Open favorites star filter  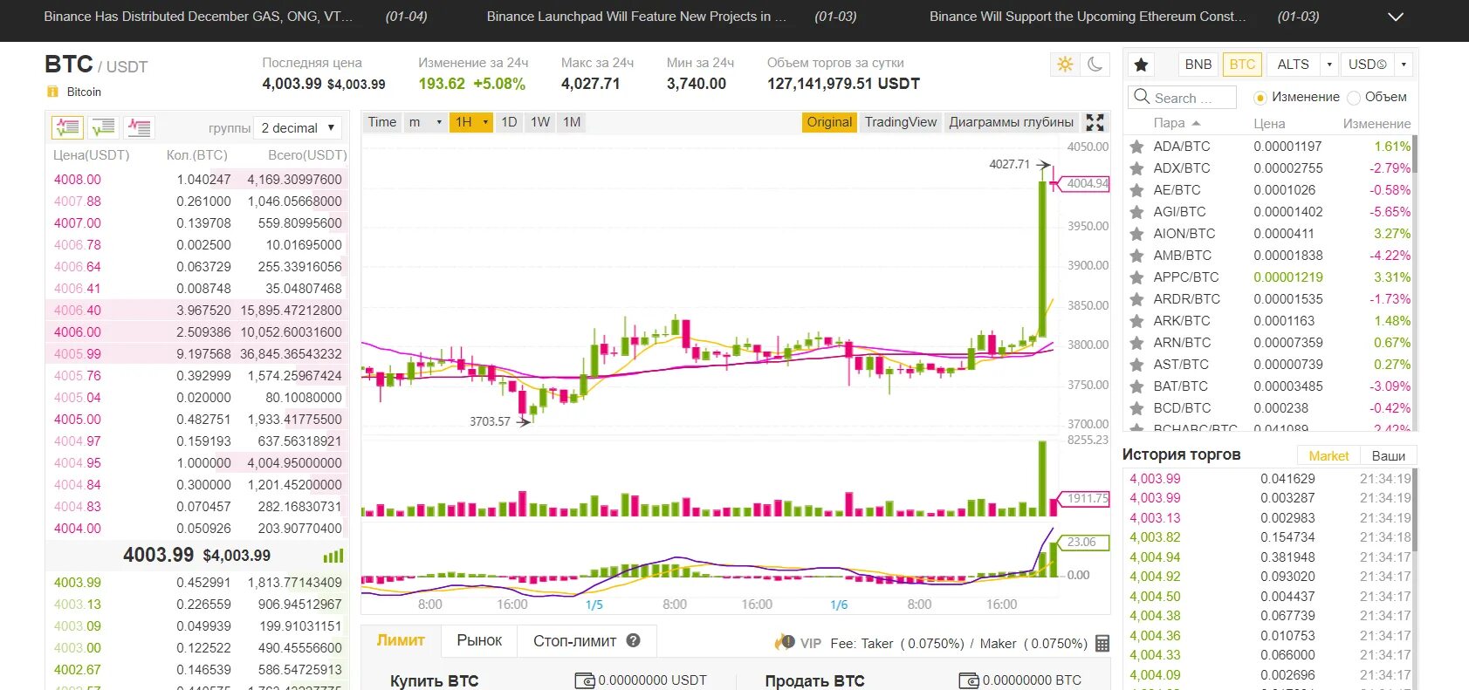click(x=1141, y=65)
